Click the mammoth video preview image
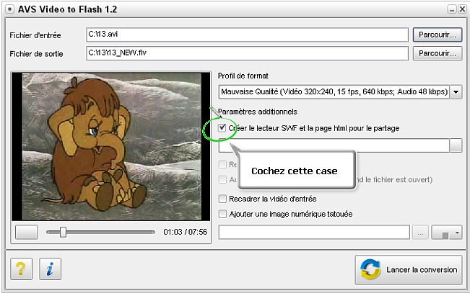 [111, 147]
